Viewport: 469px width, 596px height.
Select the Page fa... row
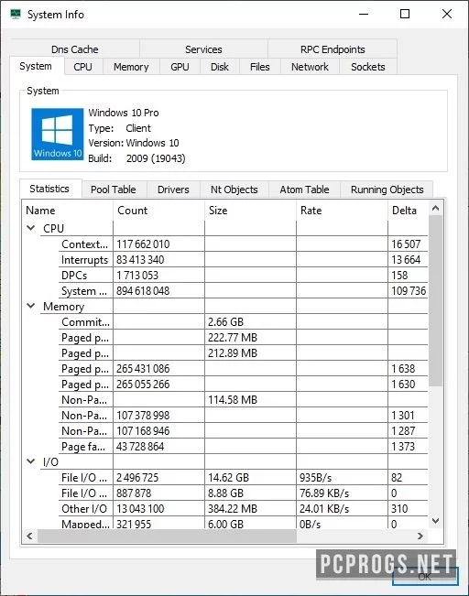click(x=224, y=446)
